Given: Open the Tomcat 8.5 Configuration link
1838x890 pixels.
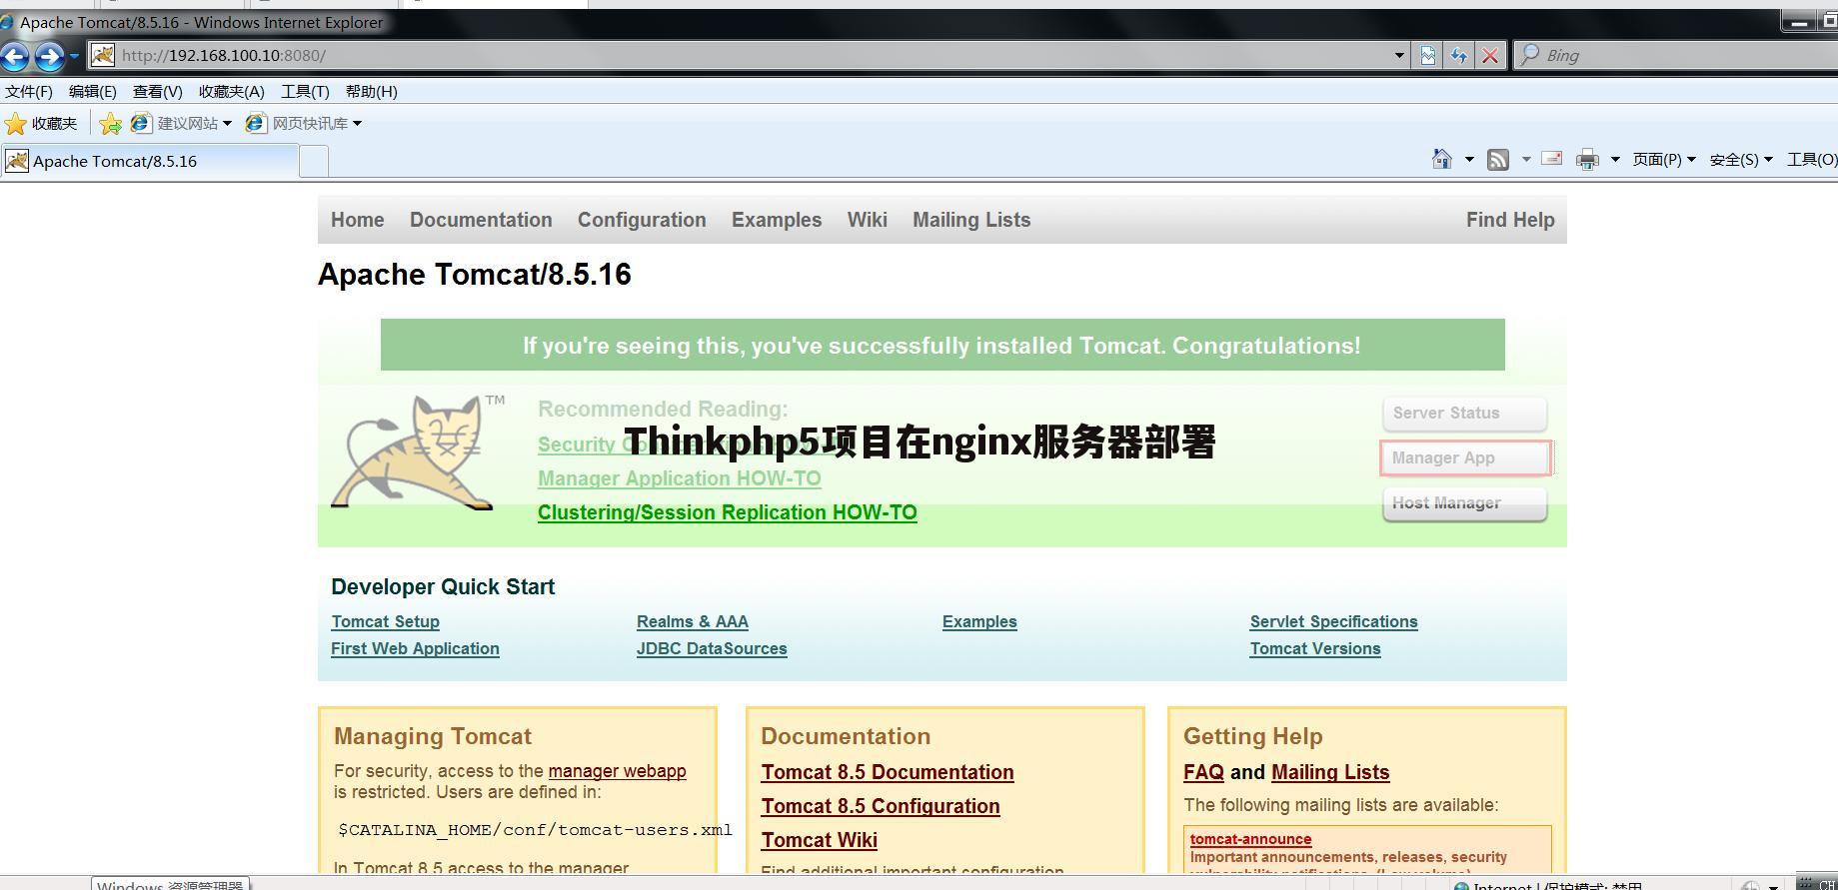Looking at the screenshot, I should click(x=881, y=806).
